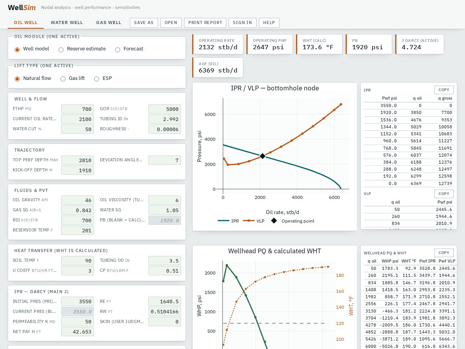Click the Water cut % field
This screenshot has height=349, width=465.
pos(77,129)
